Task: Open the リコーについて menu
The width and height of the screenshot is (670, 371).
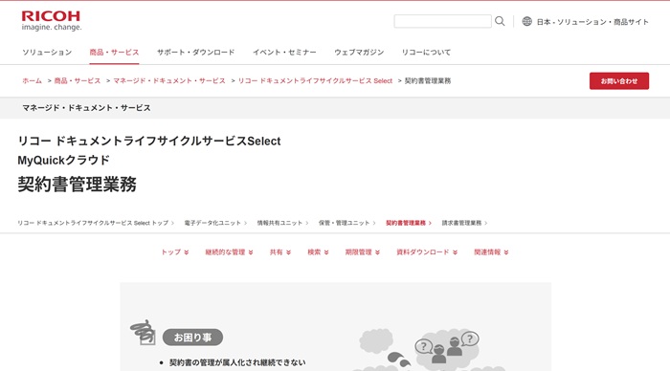Action: pos(426,52)
